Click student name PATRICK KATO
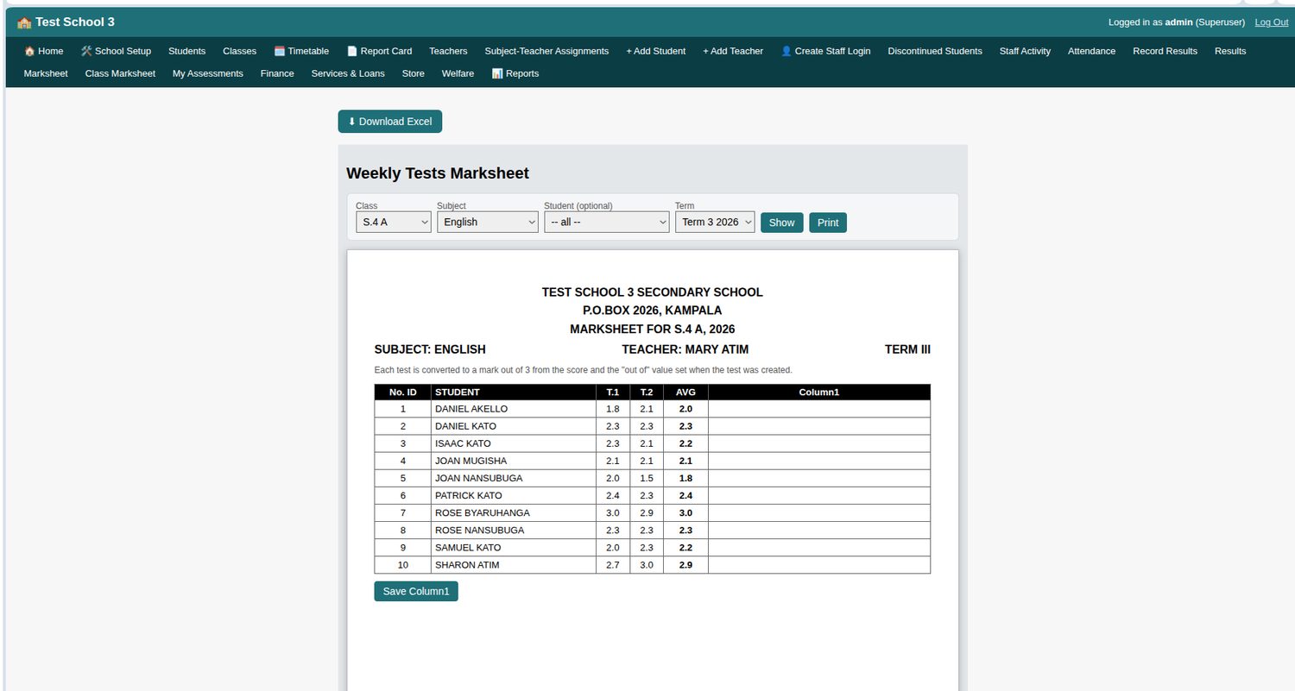 [x=468, y=495]
